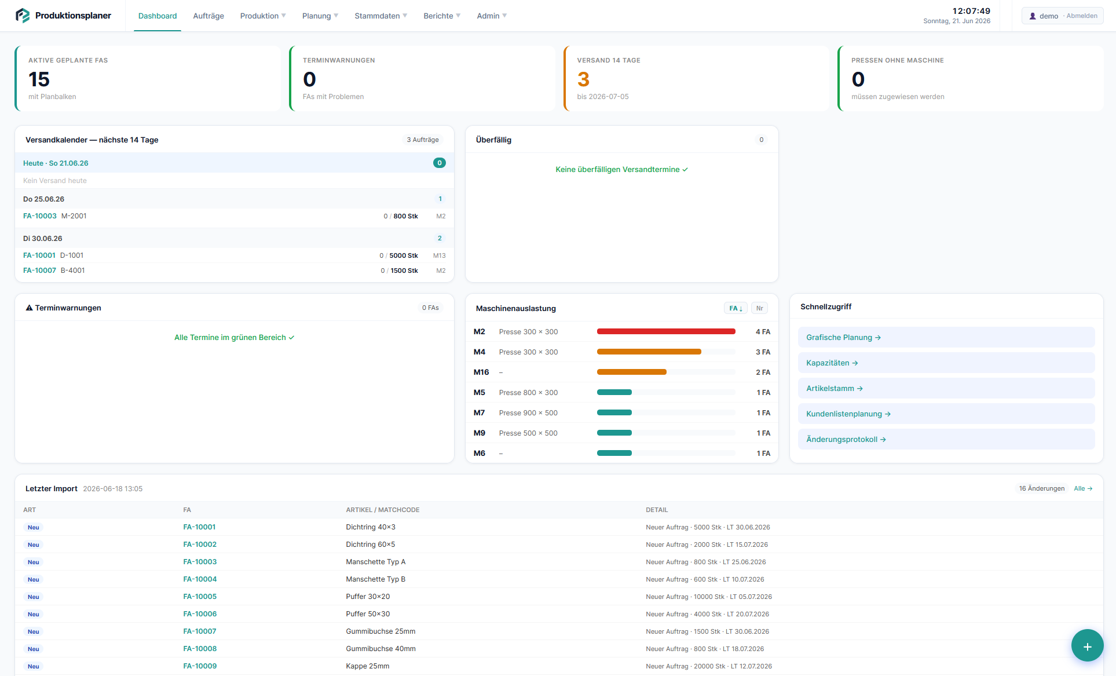1116x676 pixels.
Task: Click the Produktionsplaner logo icon
Action: coord(23,16)
